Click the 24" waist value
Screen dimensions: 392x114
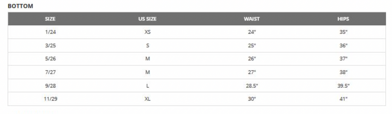pos(251,32)
